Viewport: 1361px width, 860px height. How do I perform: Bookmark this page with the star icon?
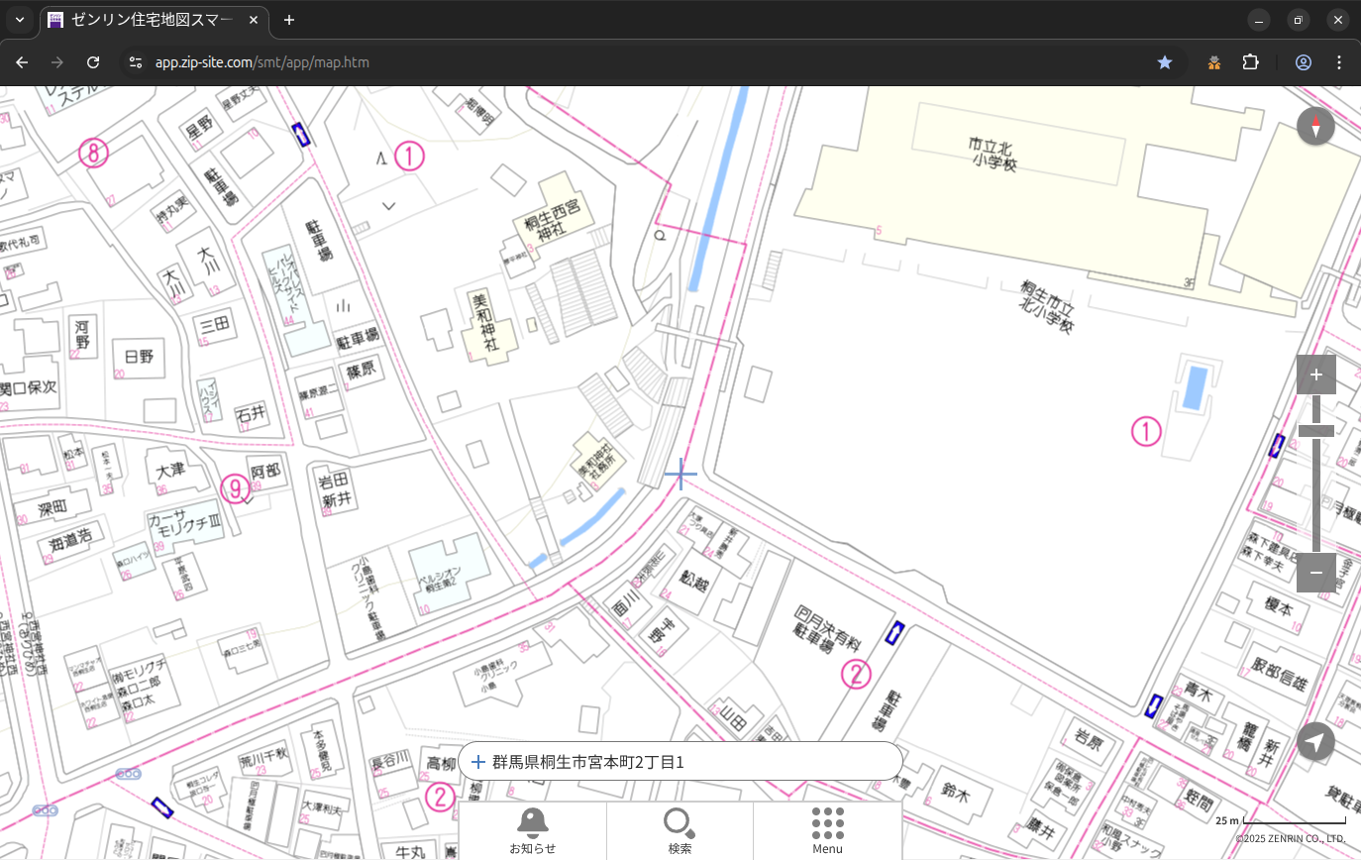pyautogui.click(x=1165, y=62)
